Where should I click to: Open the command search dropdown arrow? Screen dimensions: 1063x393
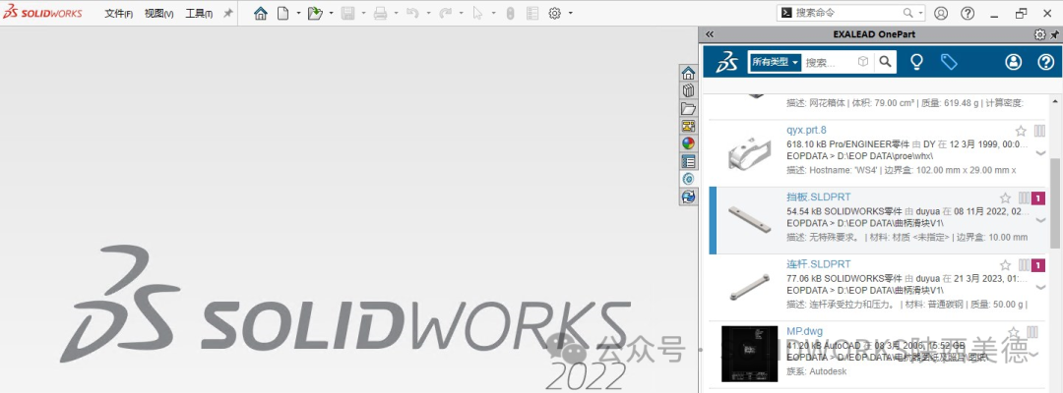click(920, 13)
